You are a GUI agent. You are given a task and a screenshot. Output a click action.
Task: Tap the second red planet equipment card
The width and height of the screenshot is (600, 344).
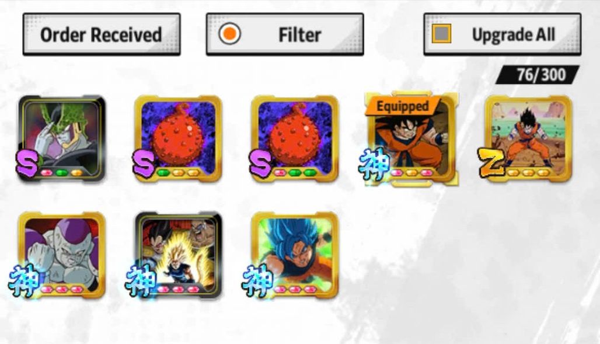(295, 138)
